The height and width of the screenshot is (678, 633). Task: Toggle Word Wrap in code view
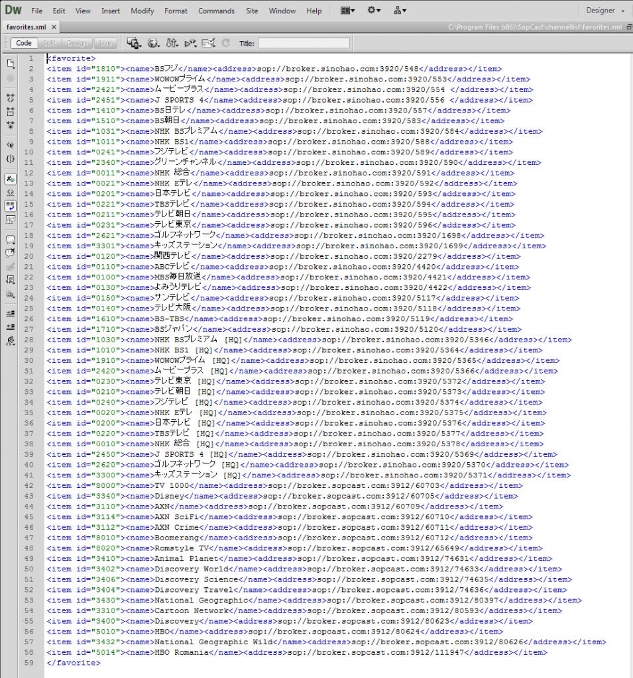[x=11, y=206]
